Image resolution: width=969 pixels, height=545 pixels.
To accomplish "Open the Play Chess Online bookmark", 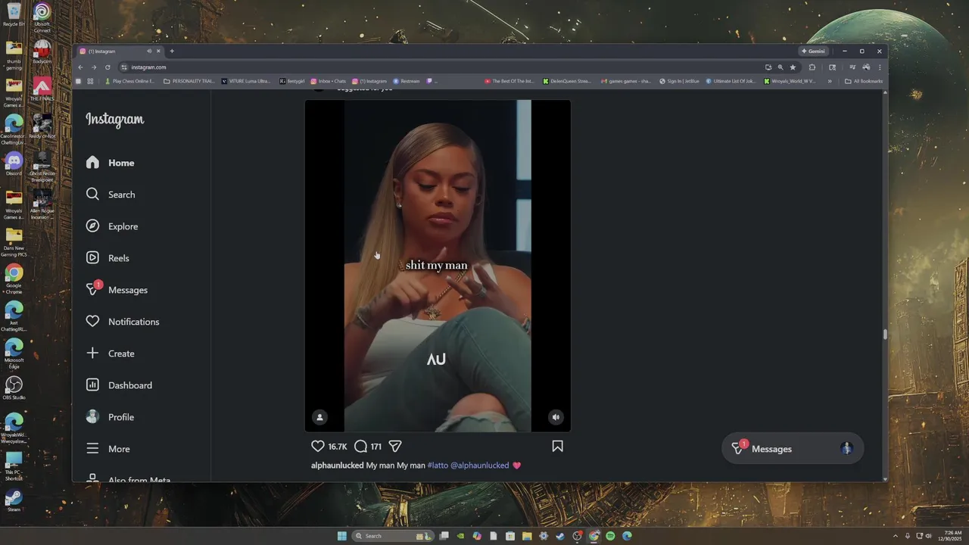I will click(x=130, y=81).
